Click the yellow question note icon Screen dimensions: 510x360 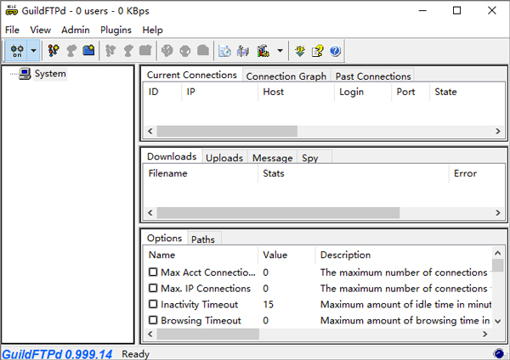click(x=317, y=51)
